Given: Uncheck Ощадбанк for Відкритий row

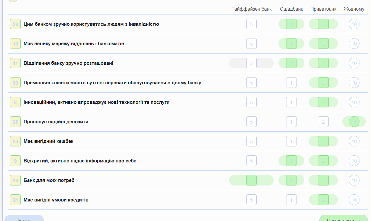Looking at the screenshot, I should pyautogui.click(x=291, y=161).
